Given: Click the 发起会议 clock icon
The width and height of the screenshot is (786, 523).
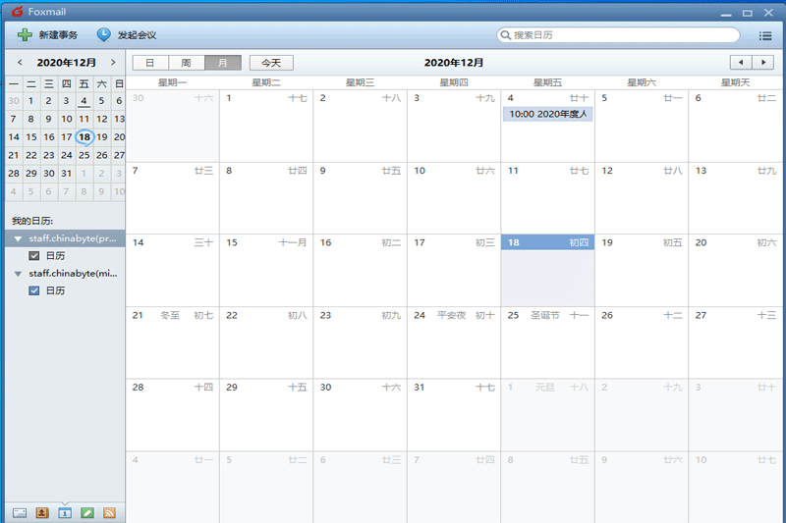Looking at the screenshot, I should pos(103,35).
